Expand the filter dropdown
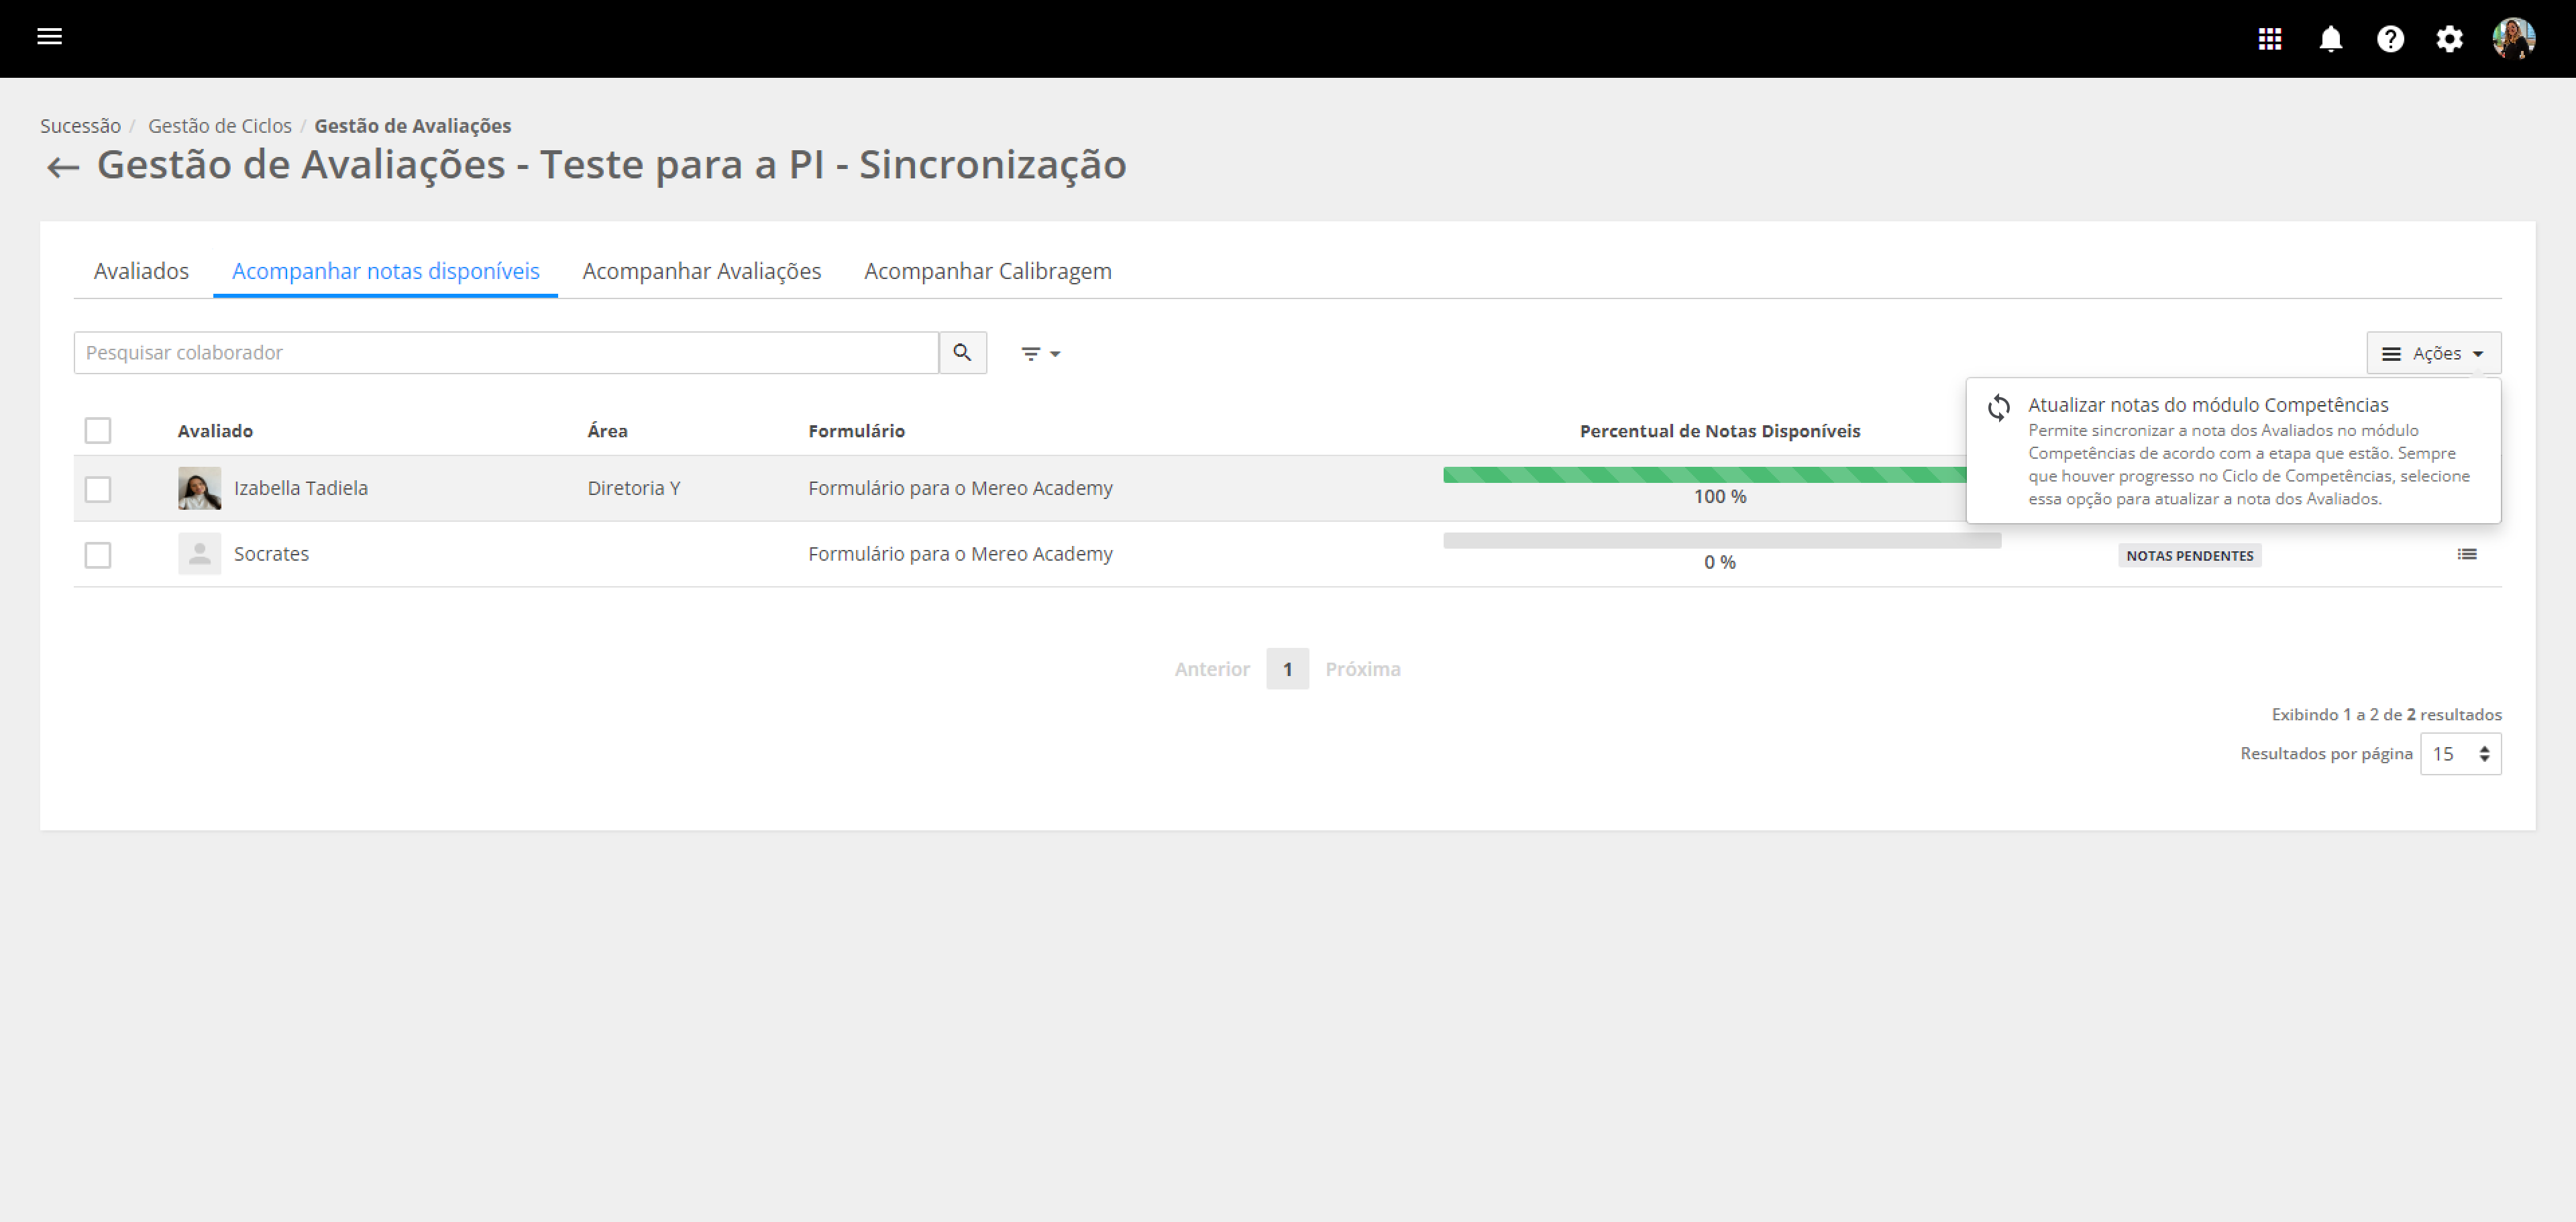2576x1222 pixels. (x=1040, y=353)
